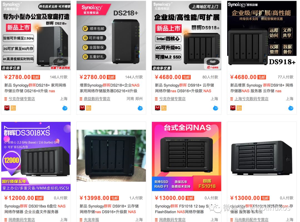This screenshot has width=300, height=222.
Task: Click the 群晖DS3018XS purple product image
Action: 36,157
